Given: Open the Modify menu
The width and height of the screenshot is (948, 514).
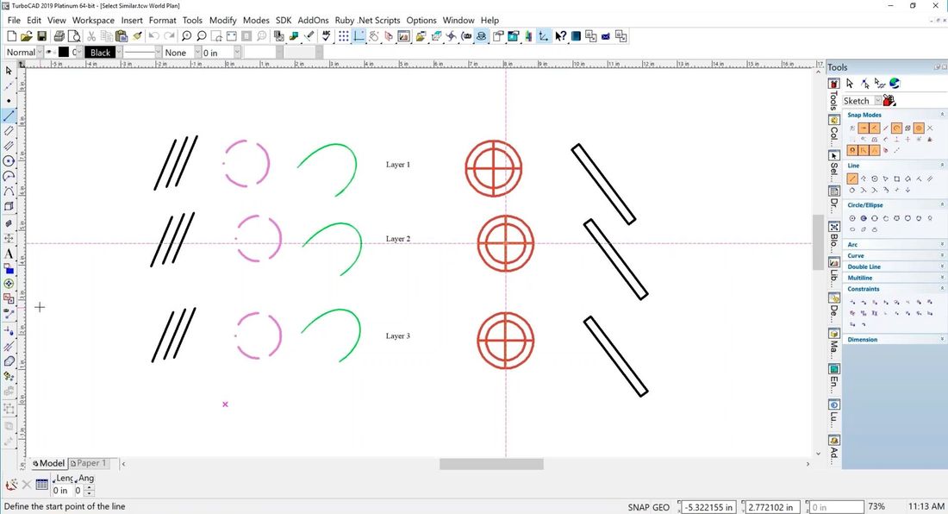Looking at the screenshot, I should coord(223,20).
